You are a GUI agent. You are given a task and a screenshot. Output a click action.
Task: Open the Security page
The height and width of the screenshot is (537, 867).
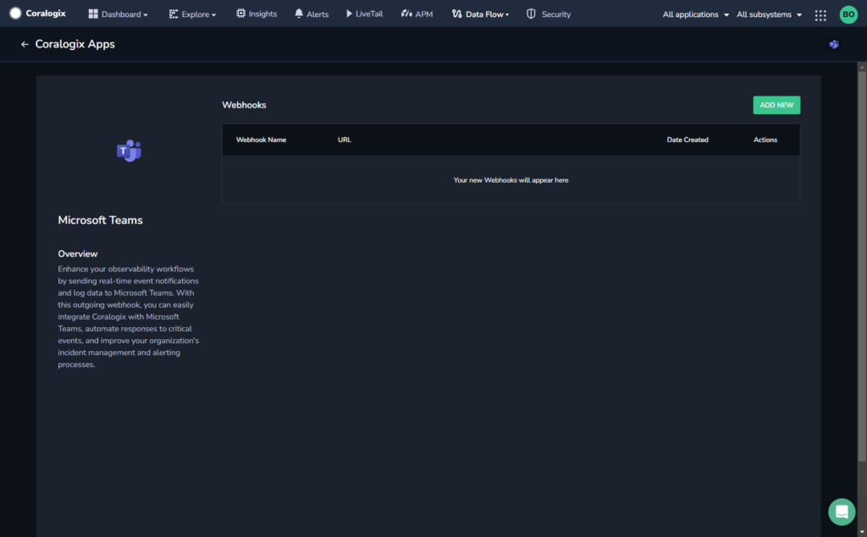pos(549,14)
